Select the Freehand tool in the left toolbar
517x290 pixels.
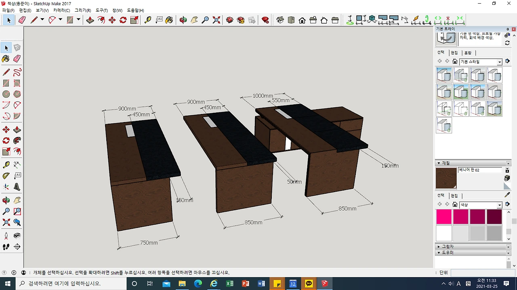(17, 72)
